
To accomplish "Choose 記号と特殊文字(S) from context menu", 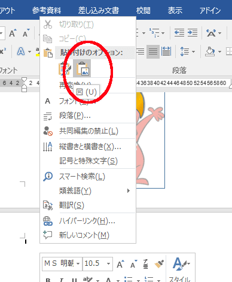I will [x=88, y=161].
